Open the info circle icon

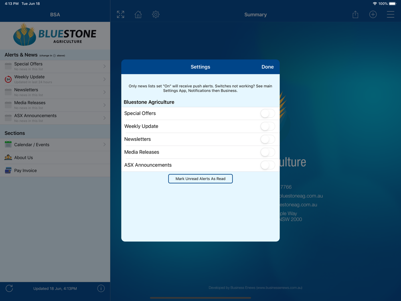tap(101, 289)
